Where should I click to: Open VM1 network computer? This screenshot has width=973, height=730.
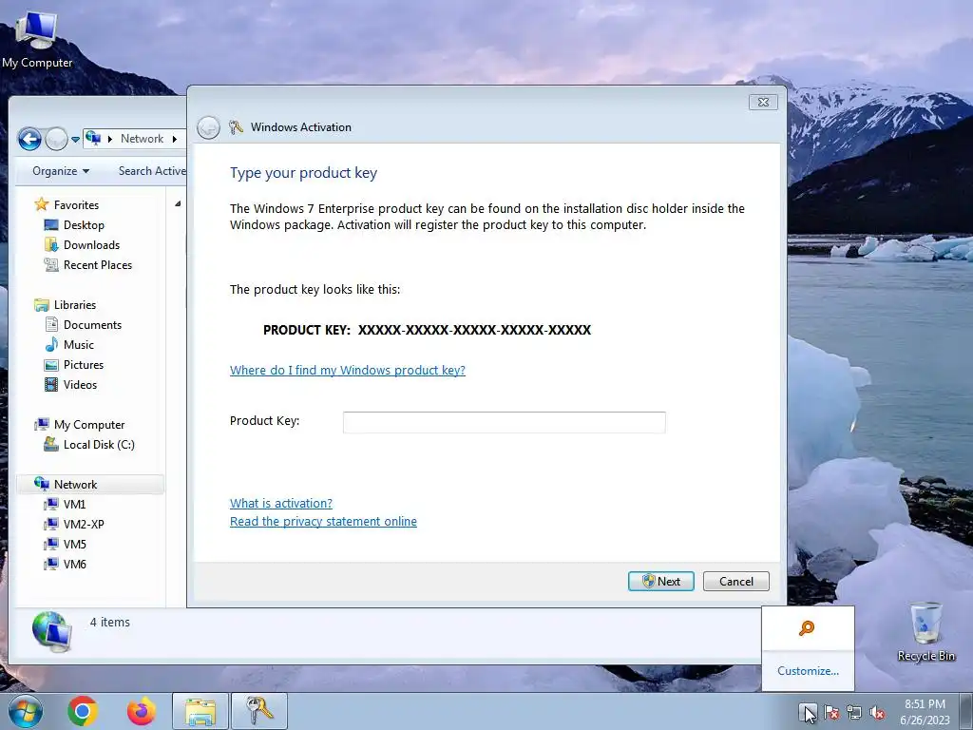click(x=74, y=504)
